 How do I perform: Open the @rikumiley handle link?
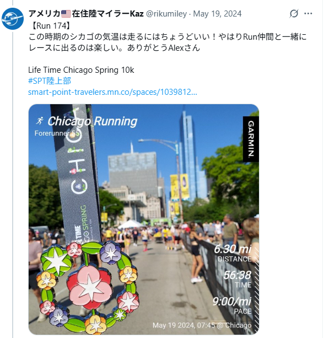coord(166,14)
